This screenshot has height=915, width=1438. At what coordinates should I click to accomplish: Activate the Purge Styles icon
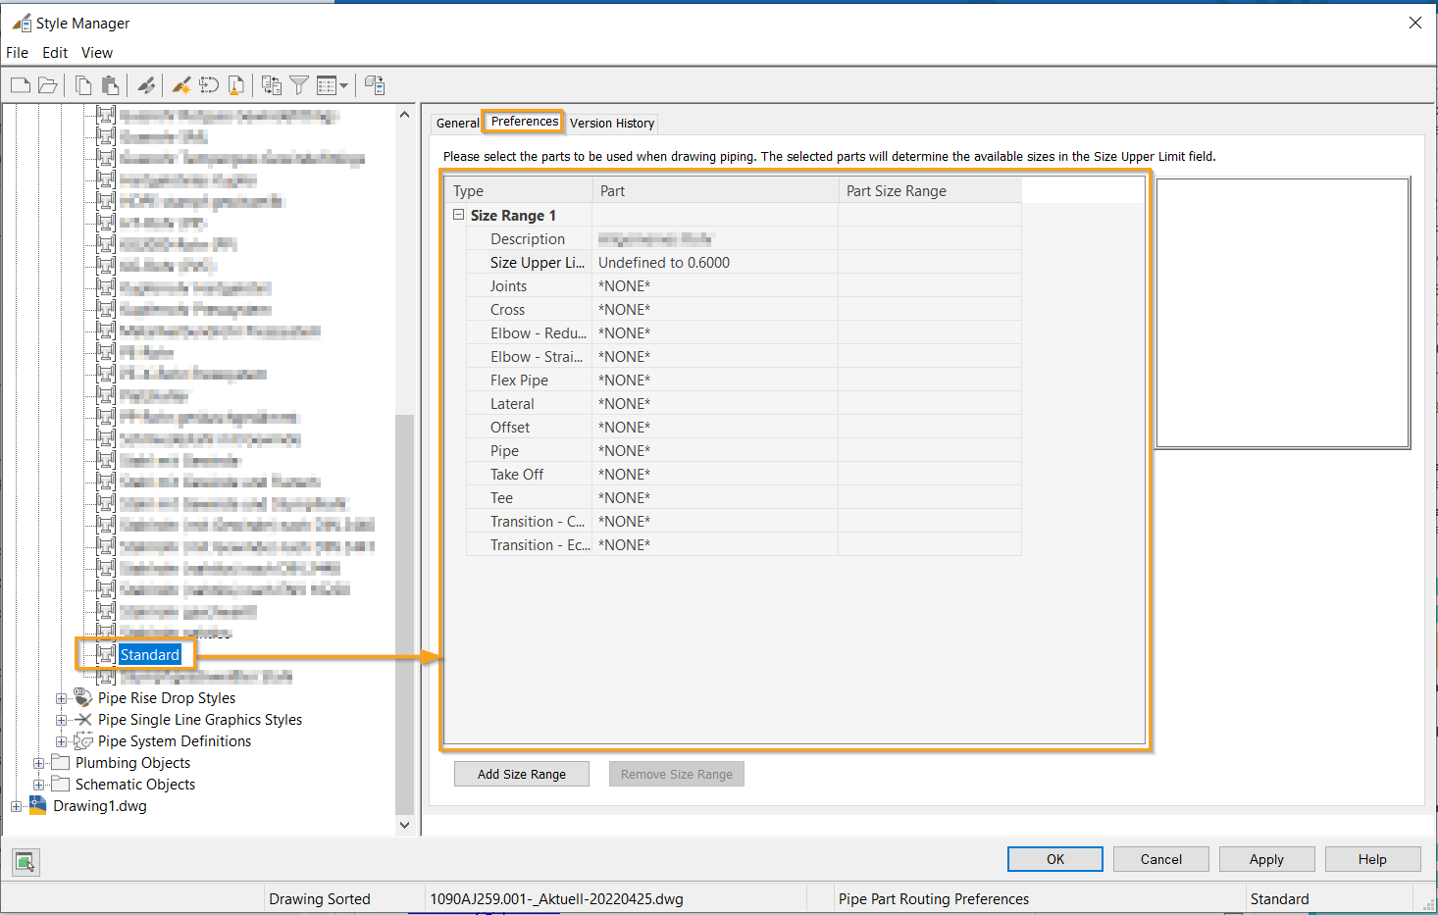pyautogui.click(x=235, y=84)
